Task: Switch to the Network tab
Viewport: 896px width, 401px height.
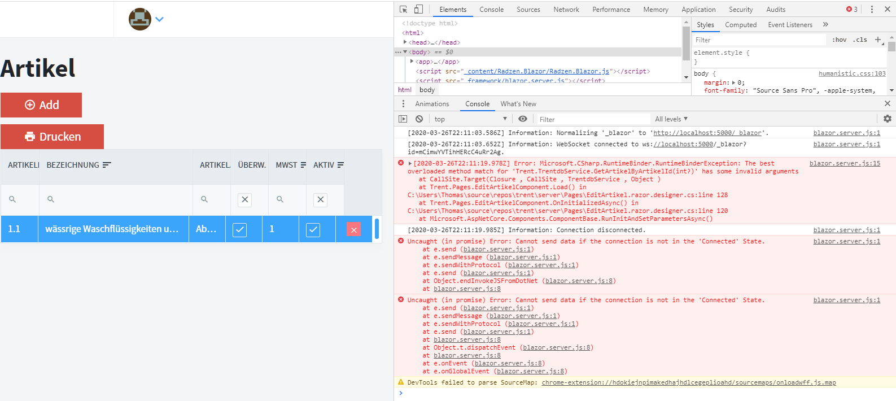Action: 566,10
